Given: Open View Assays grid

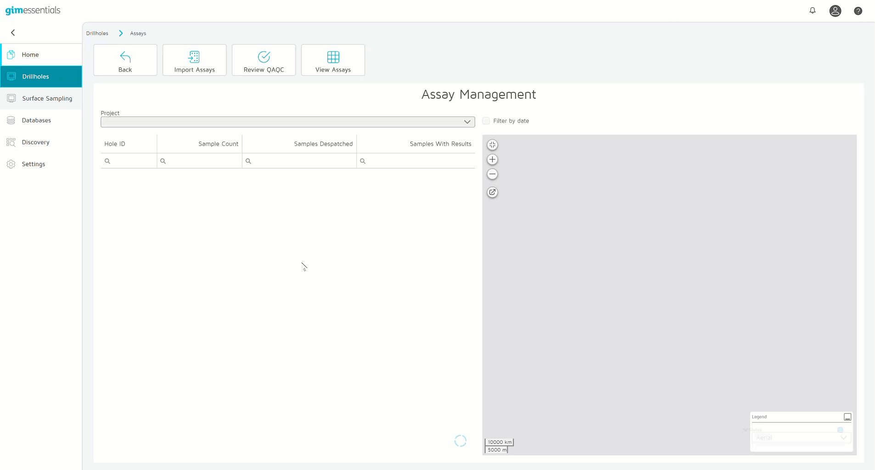Looking at the screenshot, I should point(333,60).
